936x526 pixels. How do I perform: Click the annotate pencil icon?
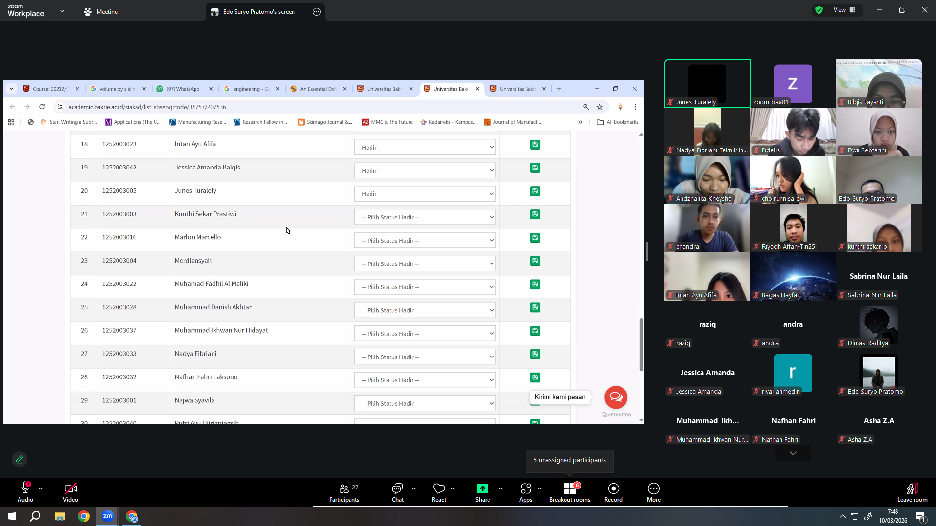19,459
